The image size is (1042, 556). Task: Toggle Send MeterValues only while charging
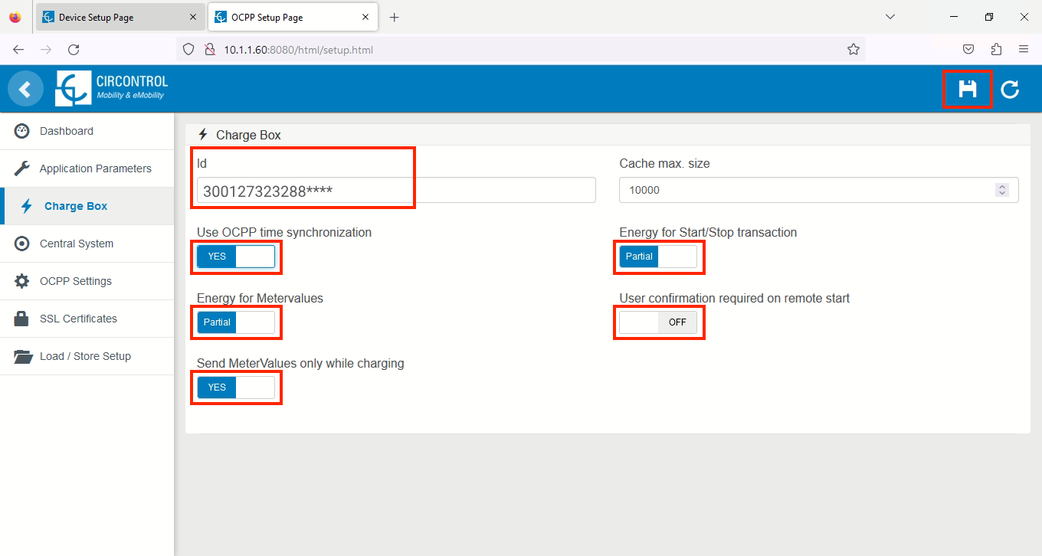tap(236, 388)
